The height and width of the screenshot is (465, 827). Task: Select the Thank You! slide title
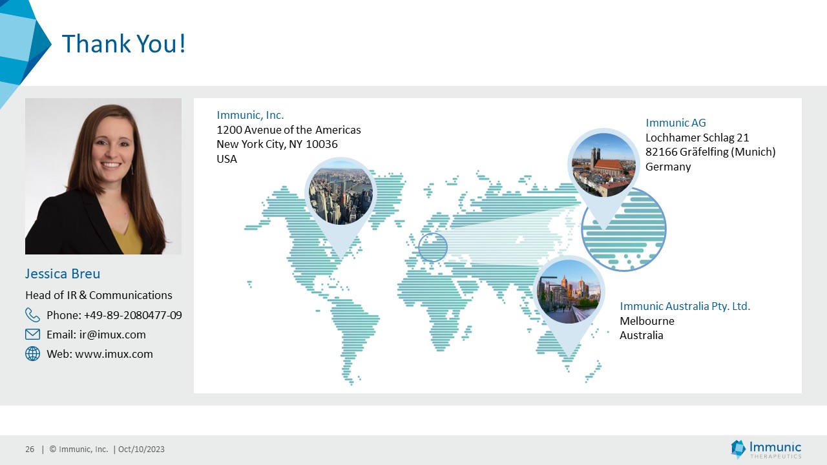pyautogui.click(x=123, y=44)
